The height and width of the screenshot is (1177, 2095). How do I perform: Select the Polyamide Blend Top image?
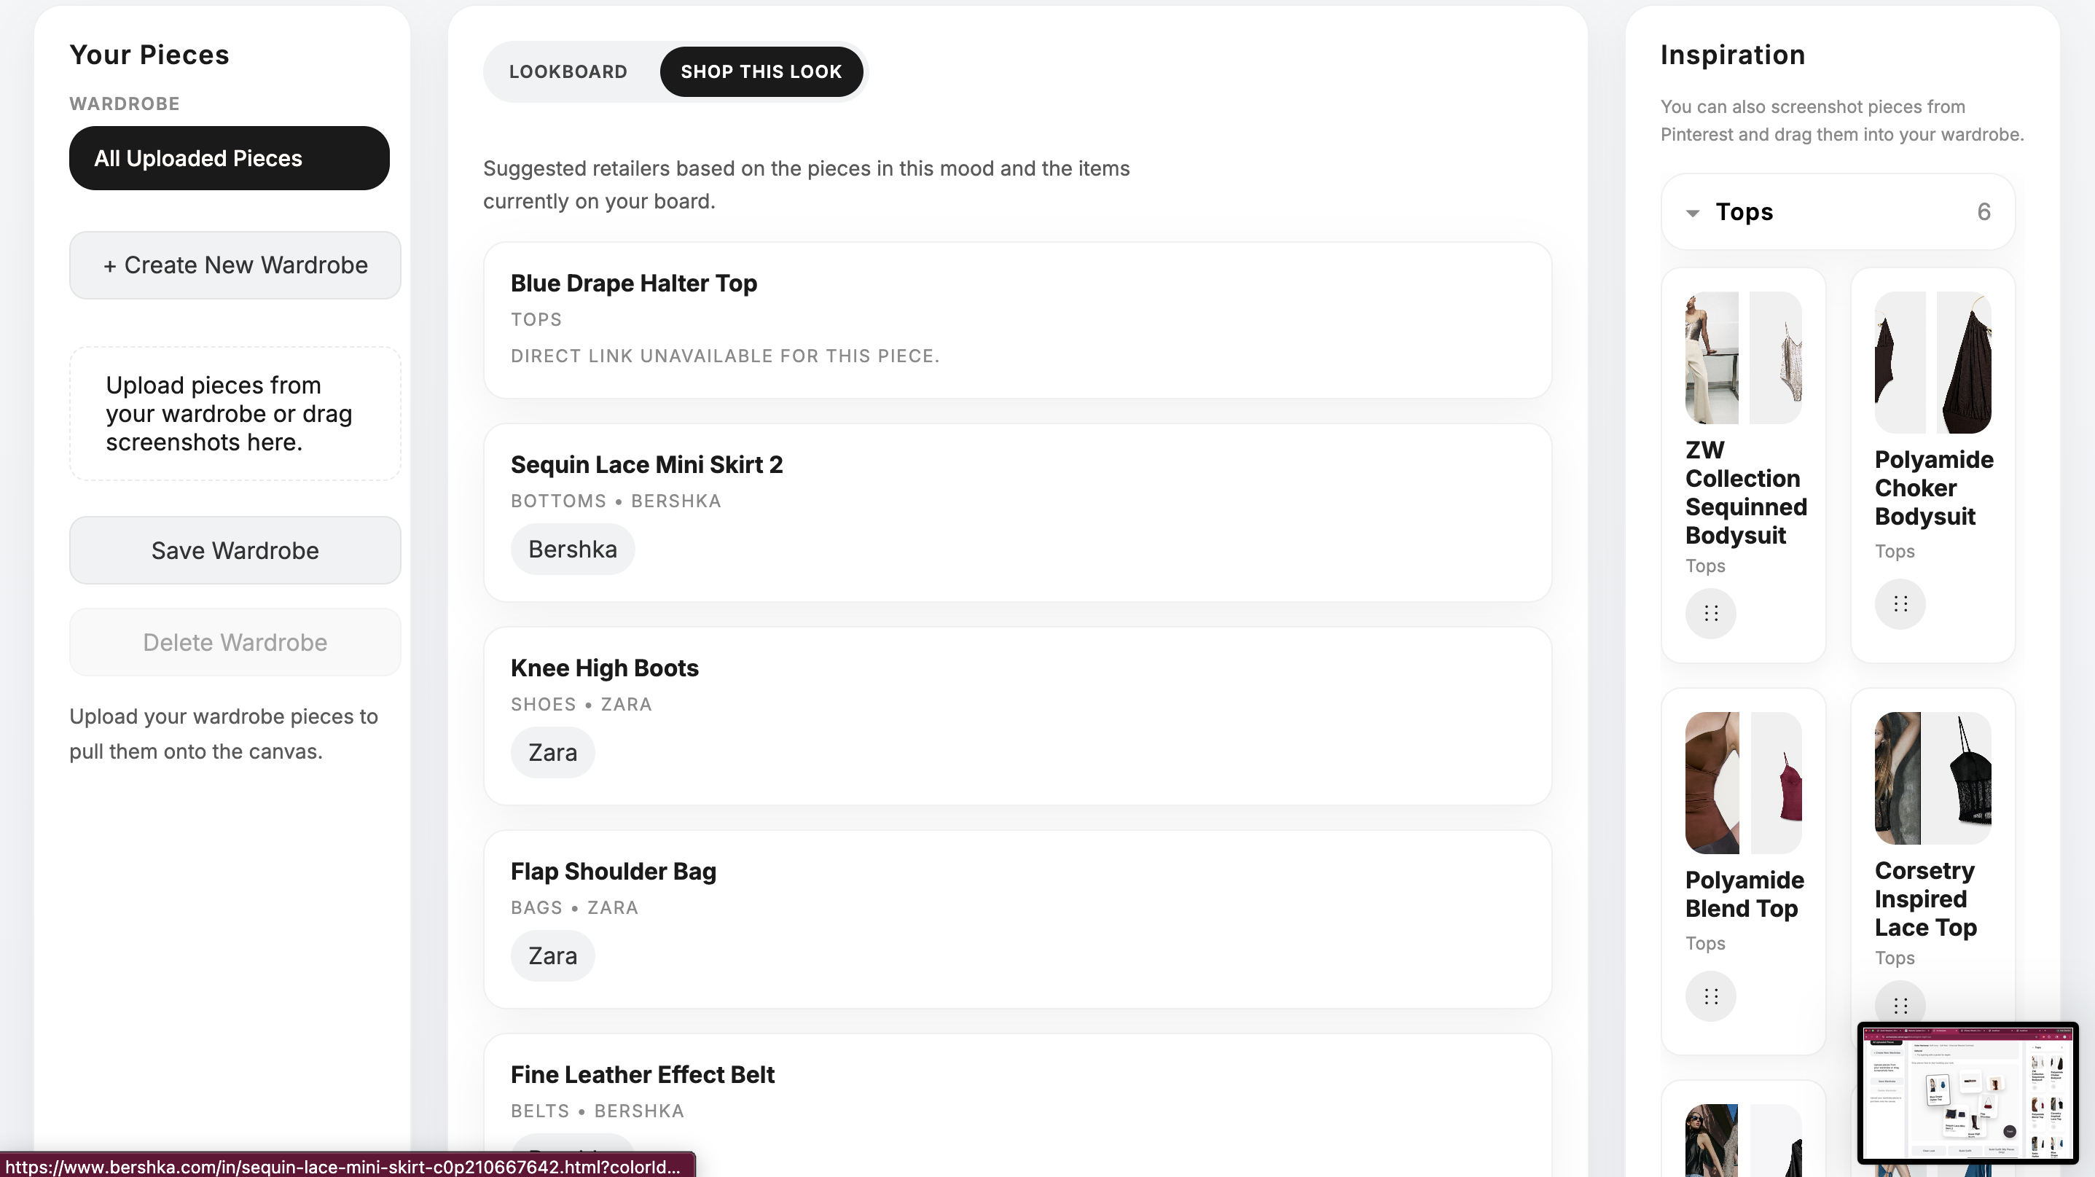tap(1743, 783)
